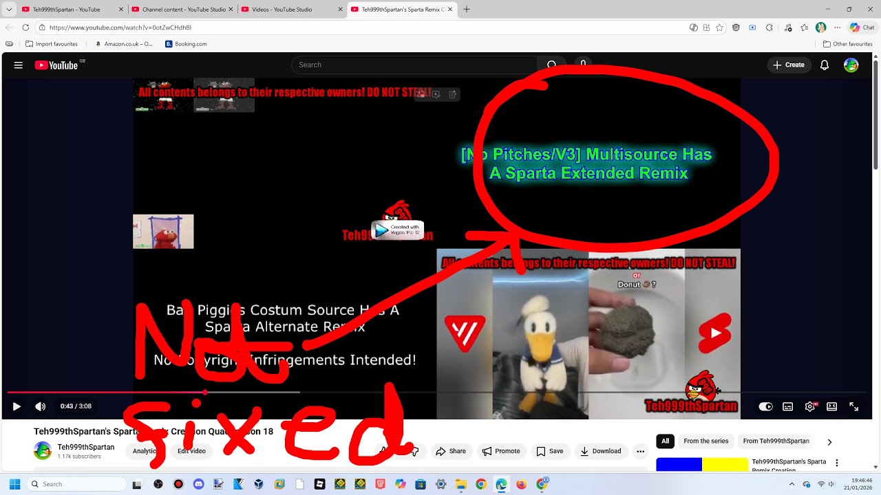Click the browser address bar URL
Screen dimensions: 881x495
click(x=120, y=27)
